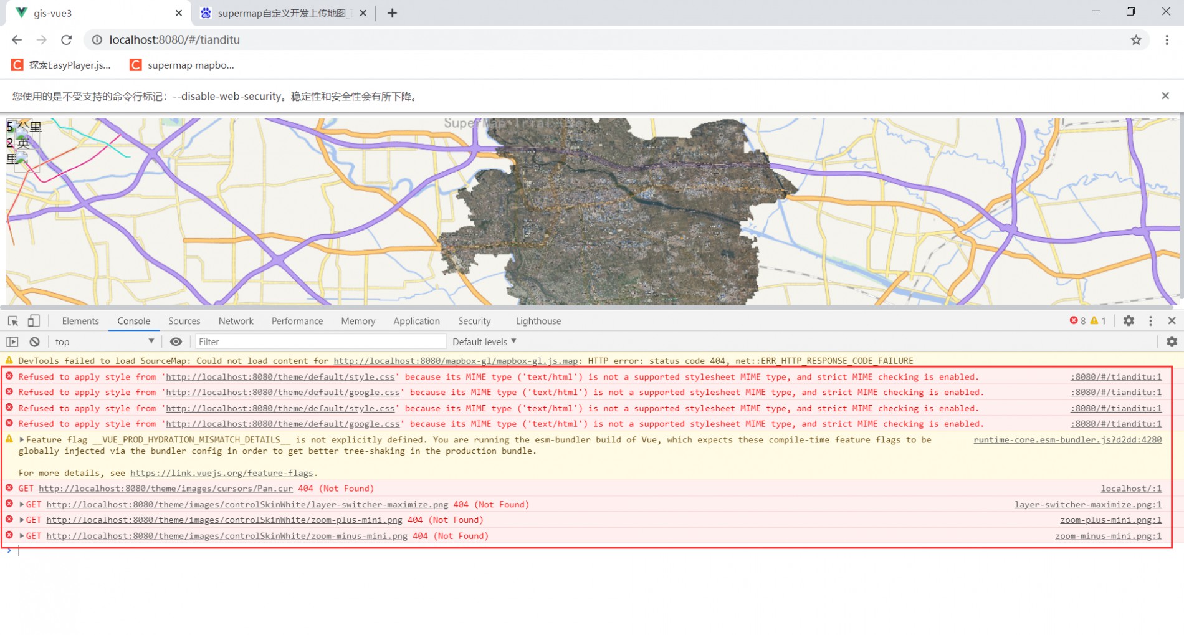Open the DevTools customize three-dot menu
This screenshot has height=635, width=1184.
[x=1150, y=321]
